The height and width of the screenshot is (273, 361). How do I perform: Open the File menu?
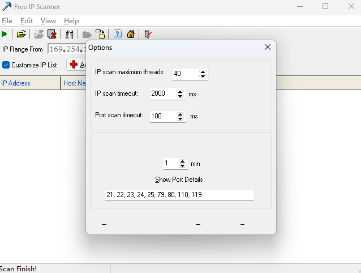coord(7,21)
